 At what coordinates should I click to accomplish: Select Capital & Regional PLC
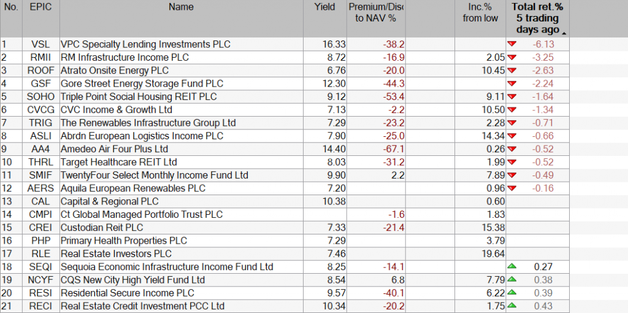tap(109, 201)
